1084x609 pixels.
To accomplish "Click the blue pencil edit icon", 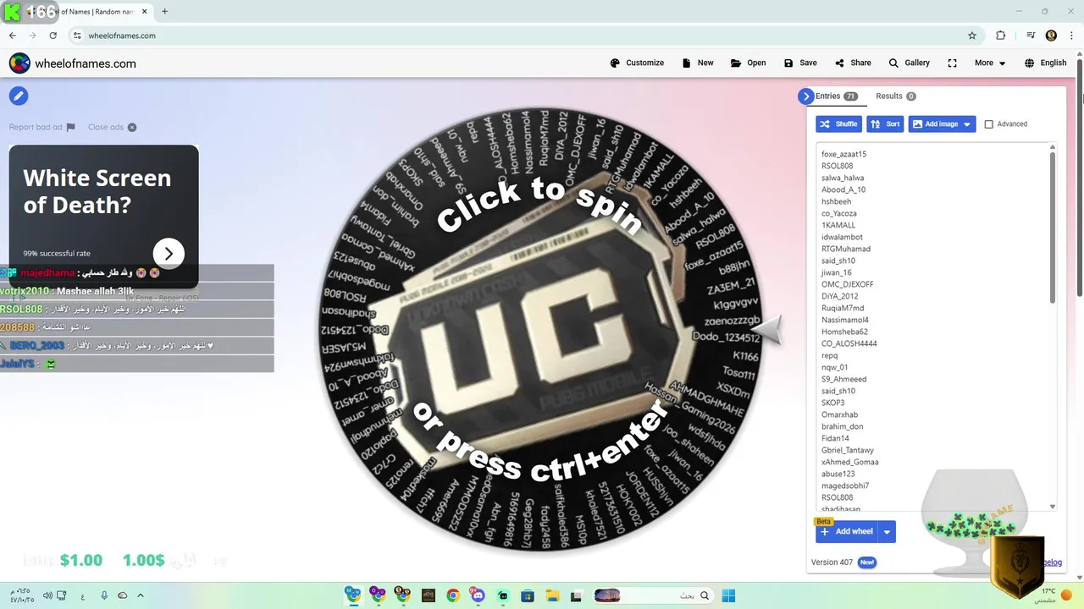I will (x=19, y=96).
